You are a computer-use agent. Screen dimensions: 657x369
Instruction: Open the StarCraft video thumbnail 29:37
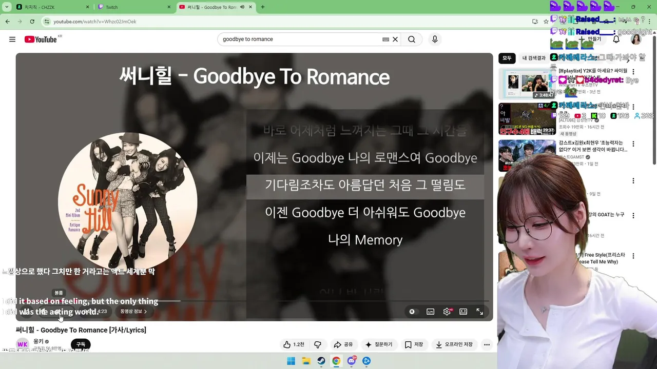527,119
